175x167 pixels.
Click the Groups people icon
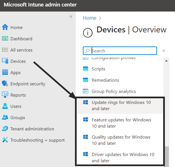click(x=5, y=117)
